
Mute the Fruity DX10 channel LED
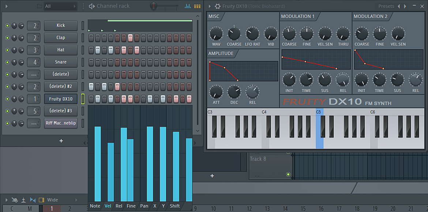point(7,99)
